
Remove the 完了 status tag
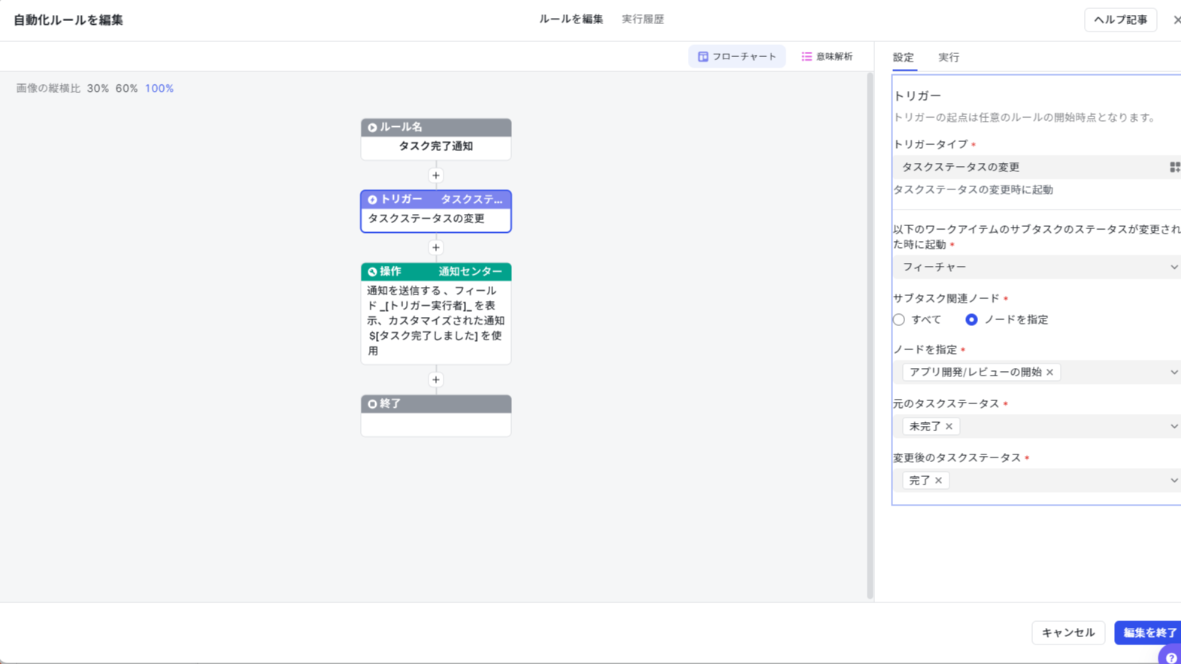pyautogui.click(x=939, y=481)
